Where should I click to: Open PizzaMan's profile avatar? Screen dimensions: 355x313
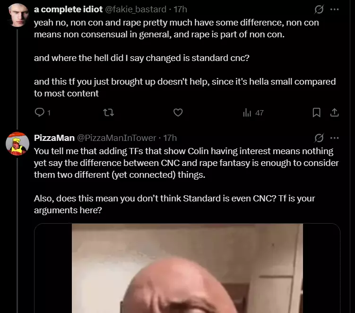pyautogui.click(x=17, y=144)
